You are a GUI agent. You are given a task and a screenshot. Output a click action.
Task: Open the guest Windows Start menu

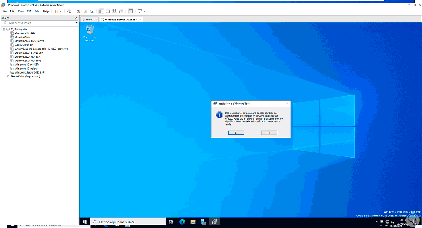click(x=84, y=222)
